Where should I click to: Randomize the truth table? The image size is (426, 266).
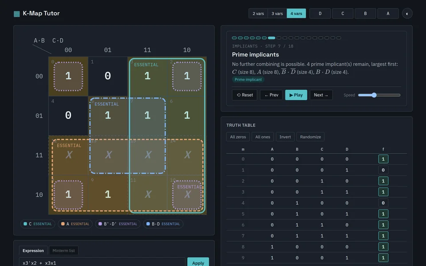tap(310, 137)
